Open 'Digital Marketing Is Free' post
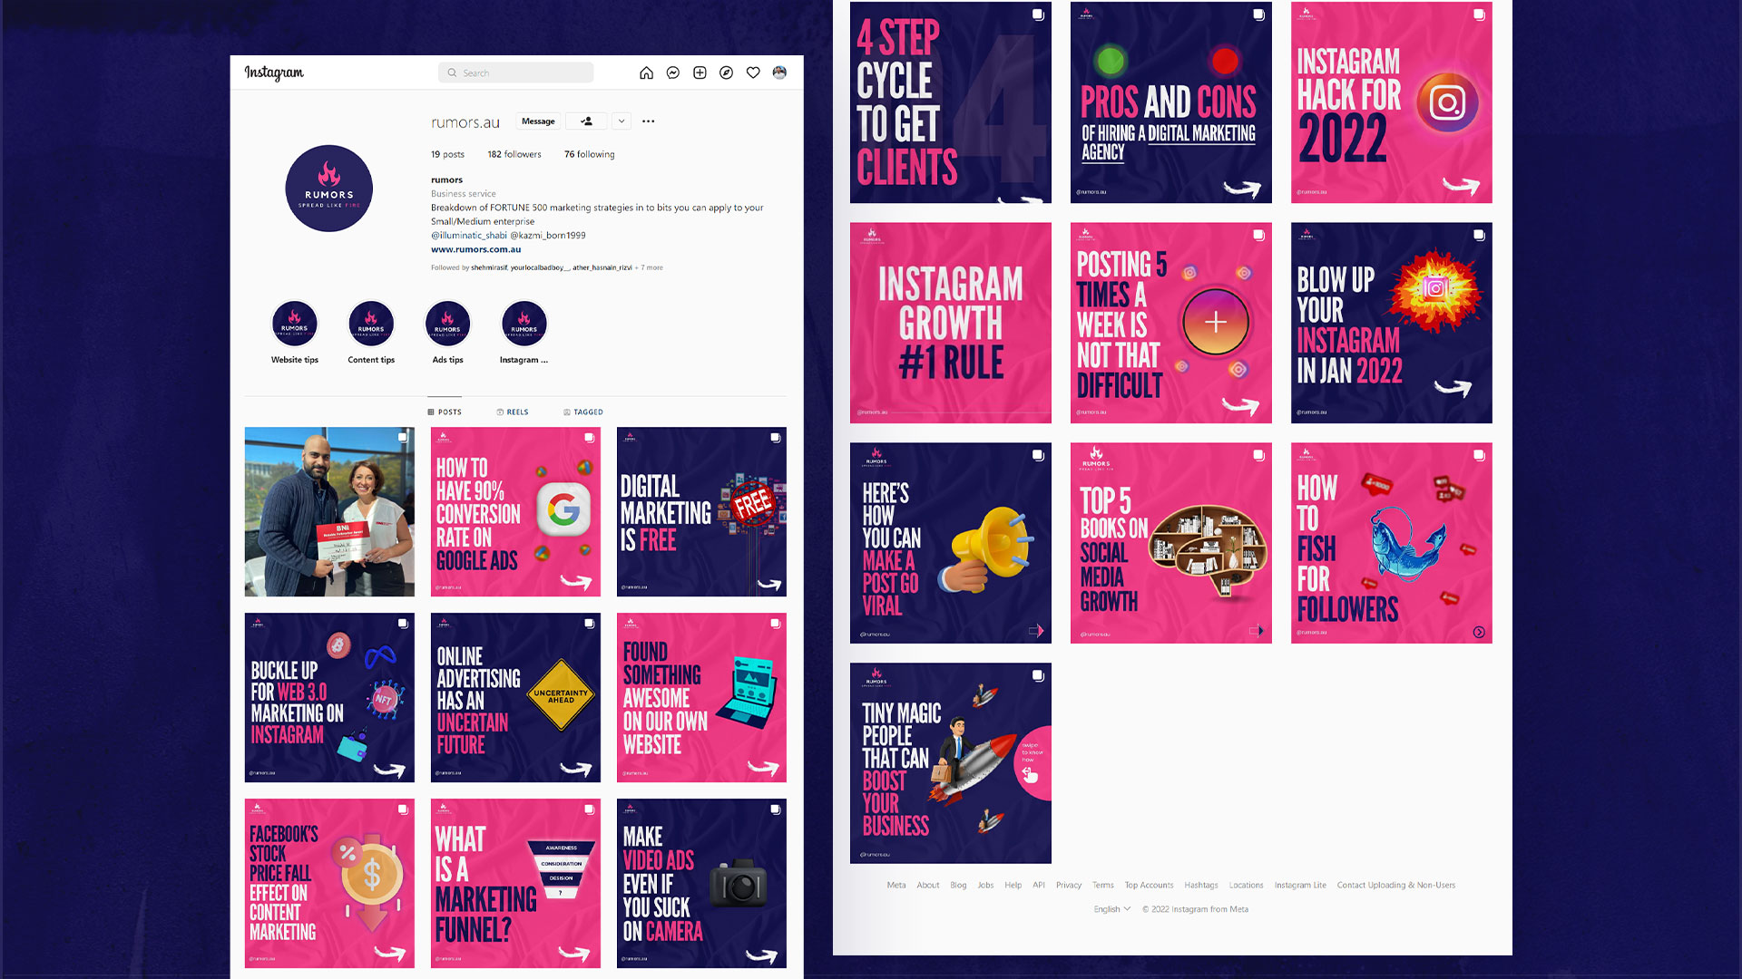This screenshot has height=979, width=1742. pos(701,511)
